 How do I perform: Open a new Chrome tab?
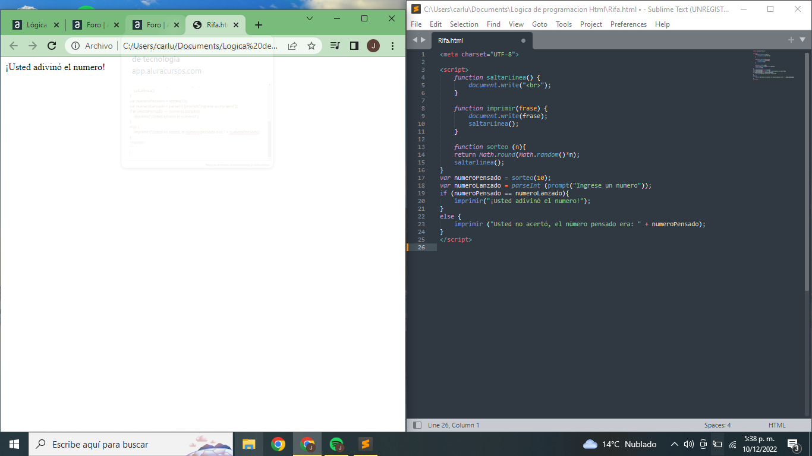click(x=258, y=25)
